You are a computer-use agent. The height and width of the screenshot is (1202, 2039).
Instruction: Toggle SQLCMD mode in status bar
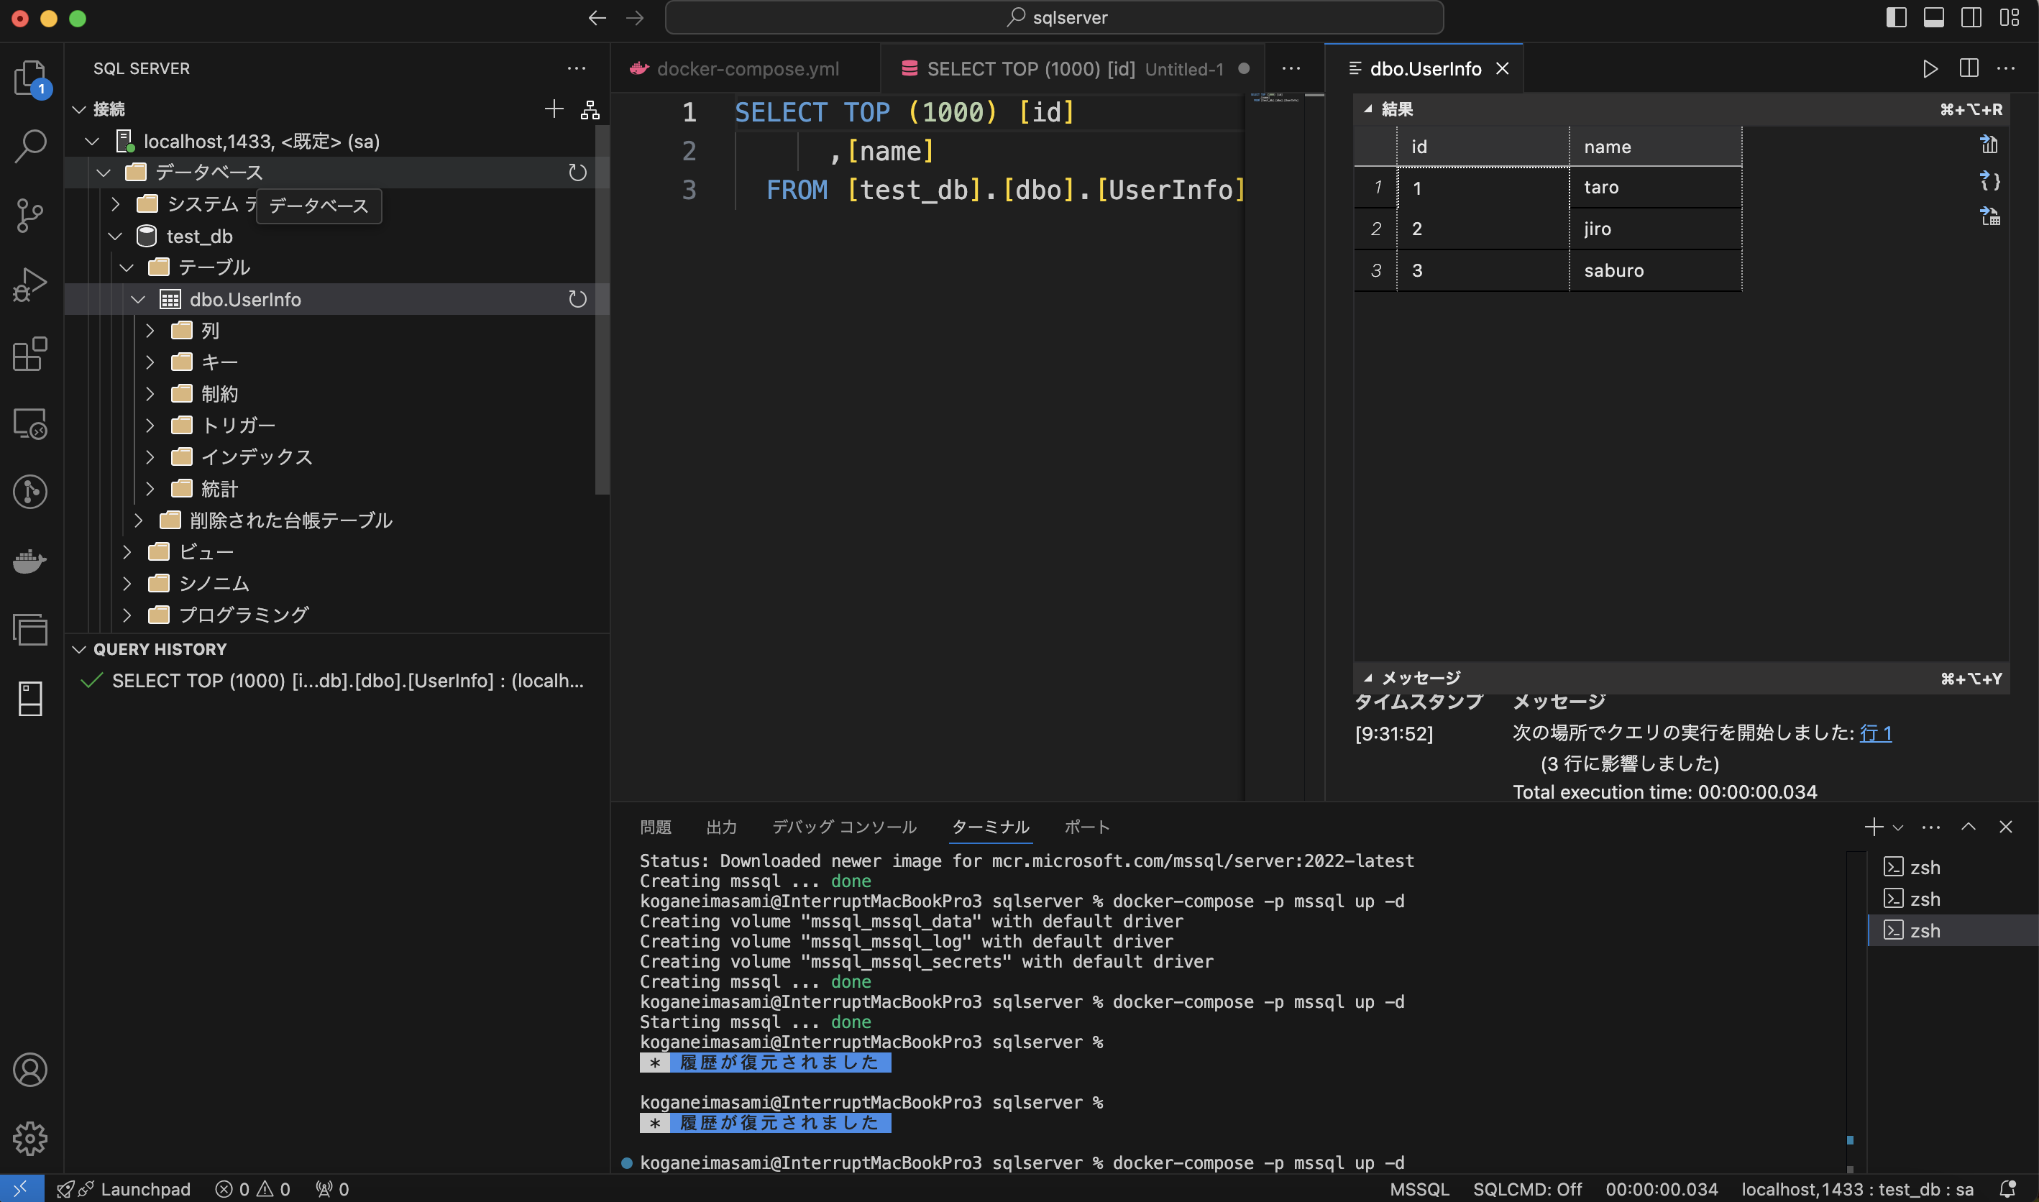[1527, 1189]
